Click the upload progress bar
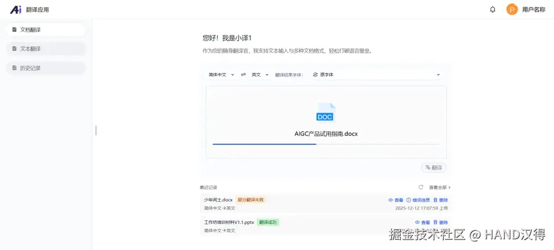This screenshot has height=250, width=554. coord(326,144)
